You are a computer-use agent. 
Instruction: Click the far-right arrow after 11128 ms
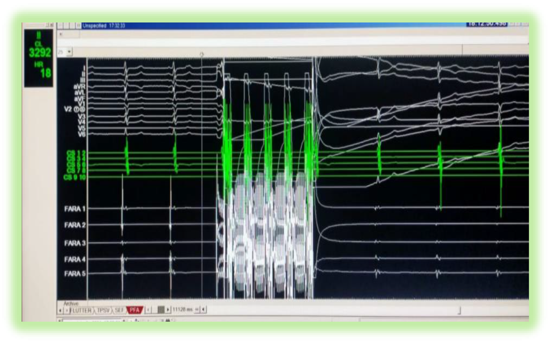tap(204, 309)
